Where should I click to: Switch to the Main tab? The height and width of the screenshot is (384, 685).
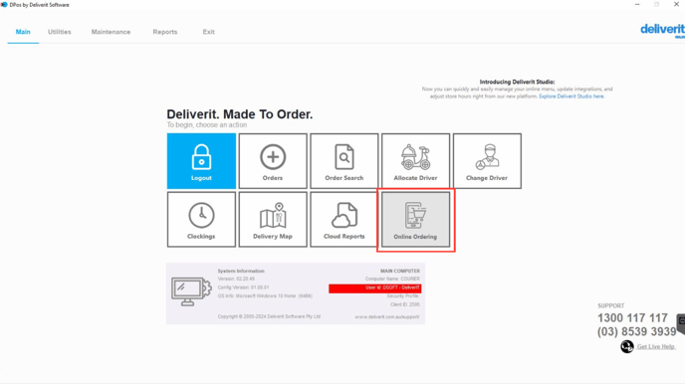coord(23,32)
